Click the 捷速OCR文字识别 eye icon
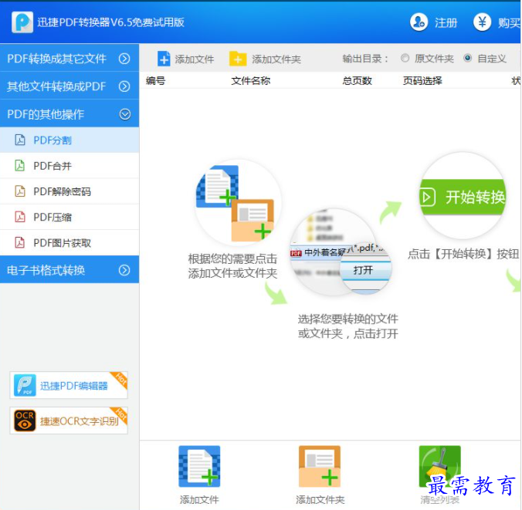Screen dimensions: 522x510 coord(25,420)
